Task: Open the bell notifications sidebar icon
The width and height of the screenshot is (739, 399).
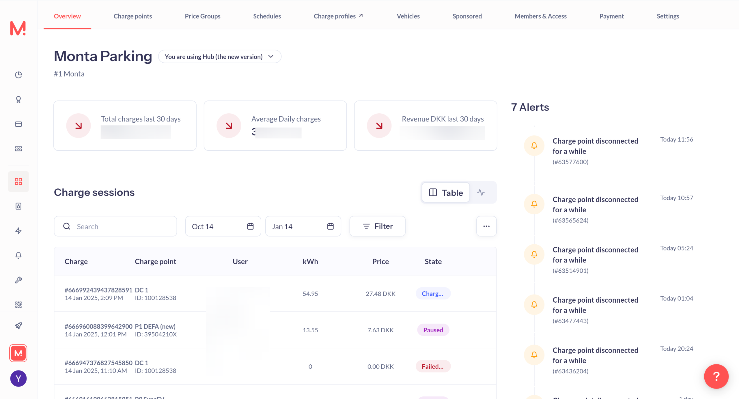Action: 18,255
